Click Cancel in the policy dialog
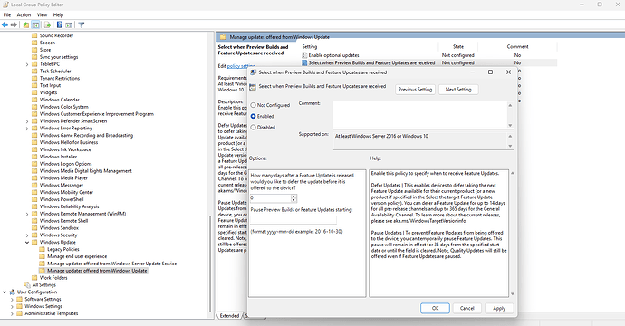This screenshot has height=326, width=625. pyautogui.click(x=466, y=308)
